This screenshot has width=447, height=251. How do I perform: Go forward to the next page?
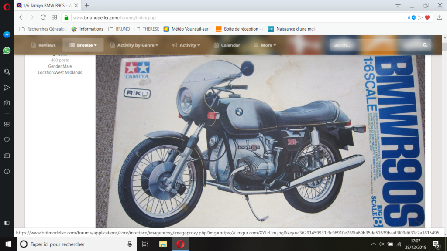[32, 17]
